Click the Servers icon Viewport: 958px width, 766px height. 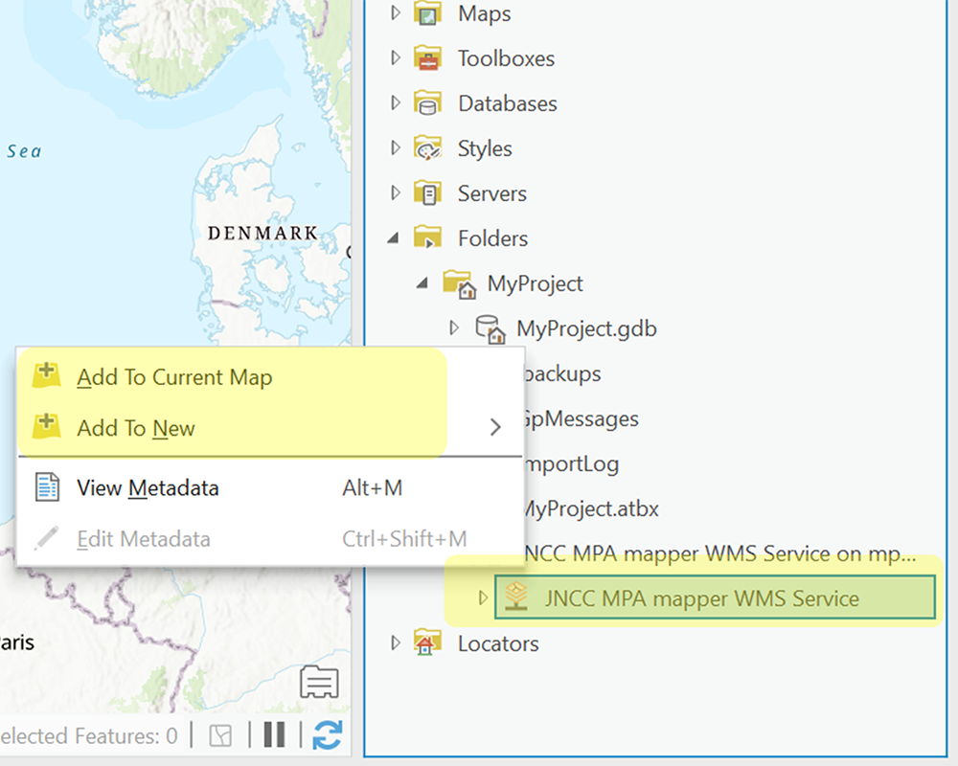coord(427,192)
